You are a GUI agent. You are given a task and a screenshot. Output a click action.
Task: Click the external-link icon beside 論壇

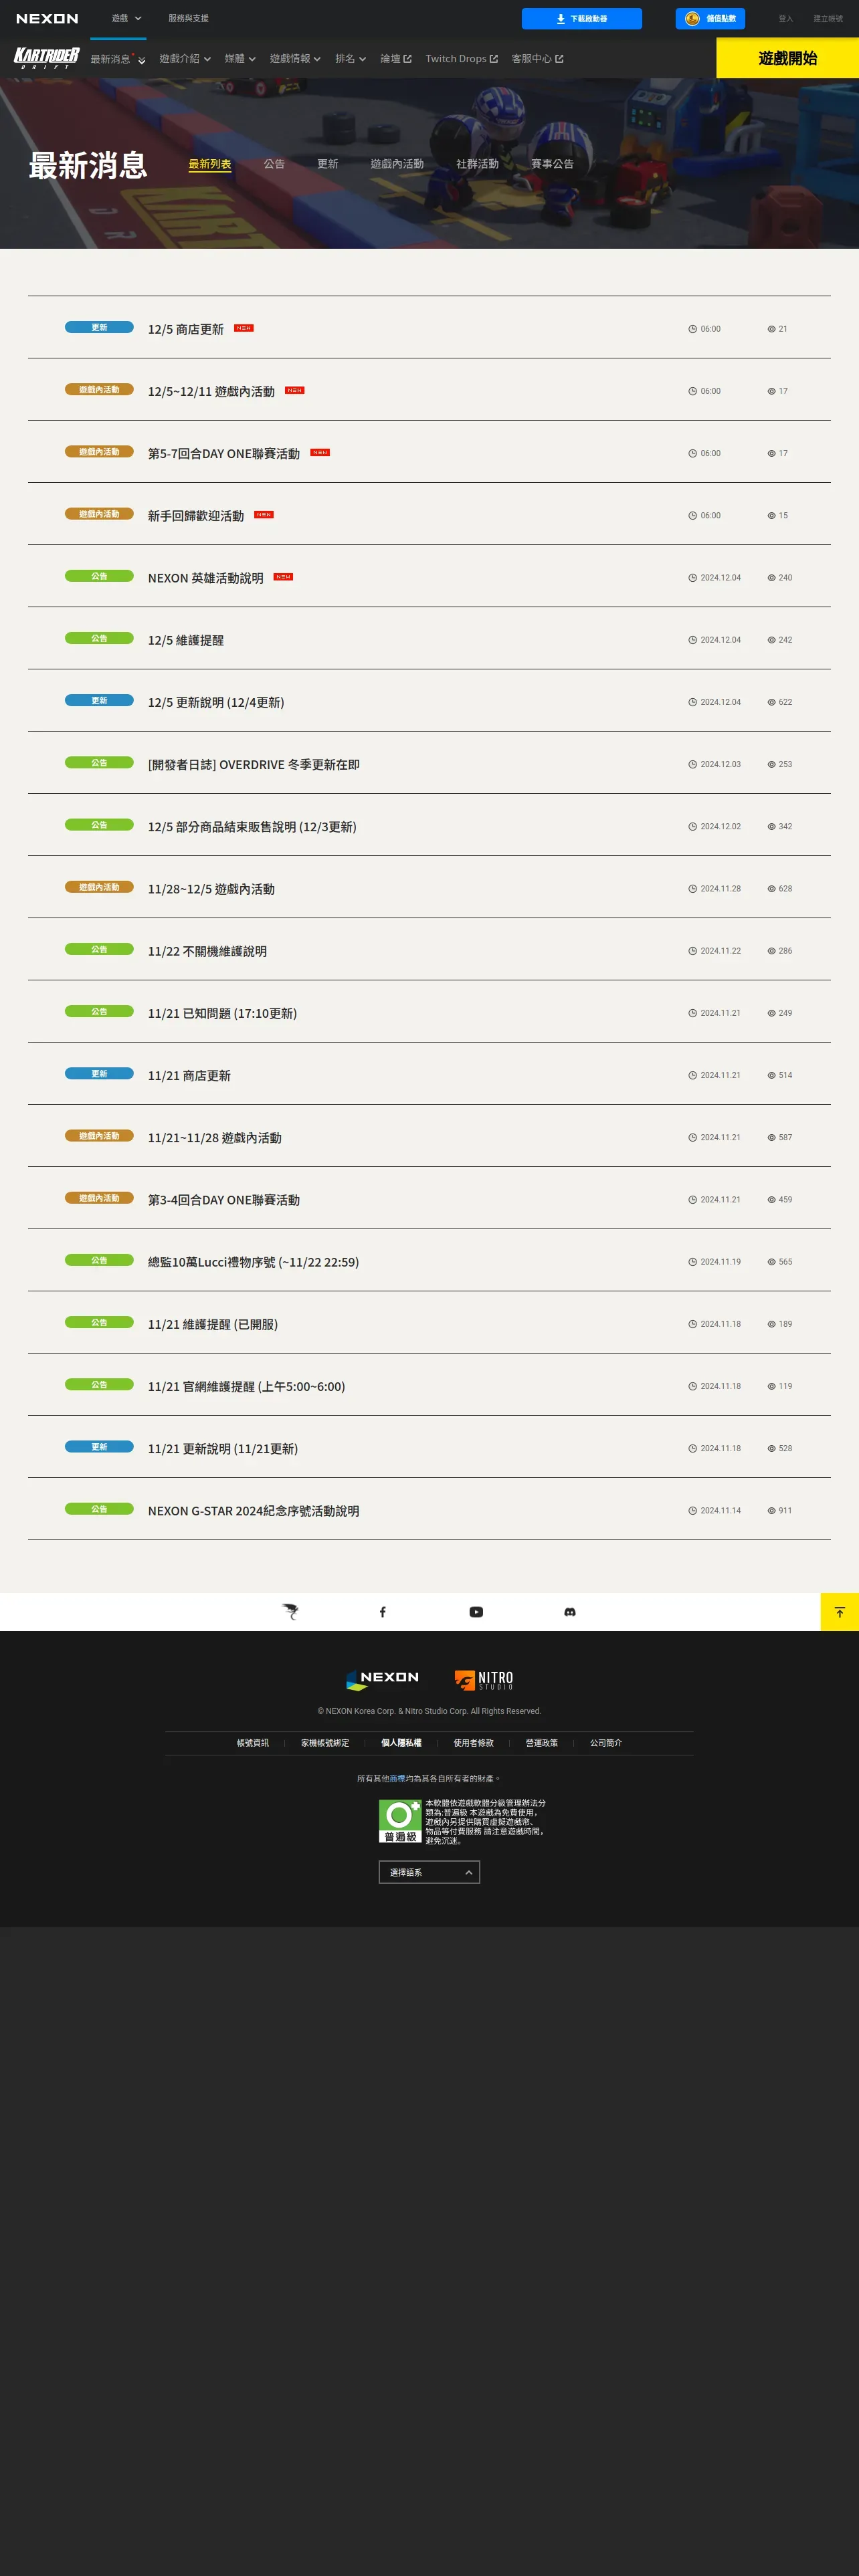coord(408,59)
